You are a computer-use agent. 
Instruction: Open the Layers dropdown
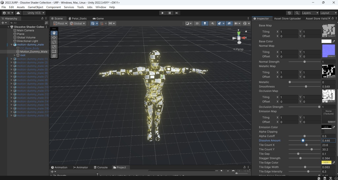(310, 13)
